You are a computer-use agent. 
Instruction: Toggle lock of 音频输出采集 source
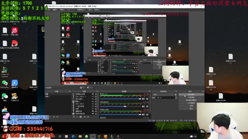coord(96,94)
